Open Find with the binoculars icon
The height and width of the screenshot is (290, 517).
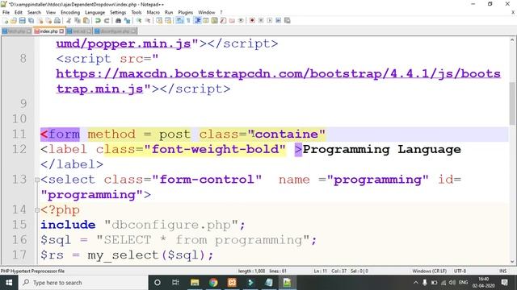[x=118, y=20]
